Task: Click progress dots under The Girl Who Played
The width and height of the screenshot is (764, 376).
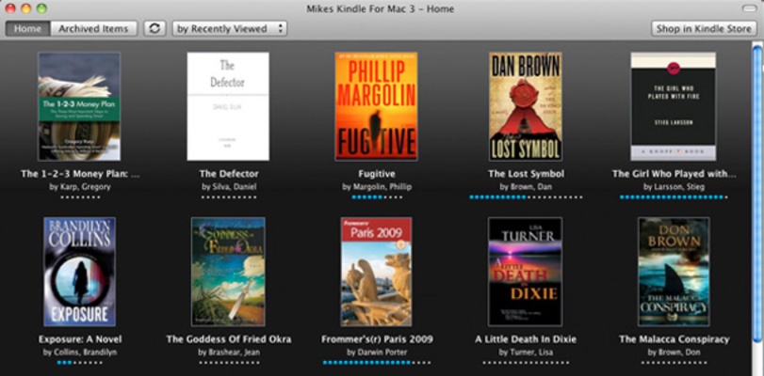Action: (674, 197)
